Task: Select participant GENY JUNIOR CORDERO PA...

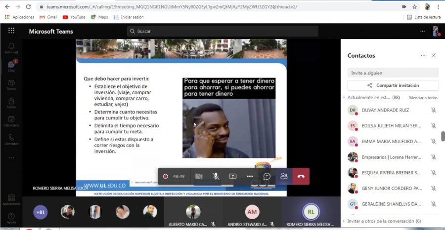Action: pyautogui.click(x=392, y=189)
